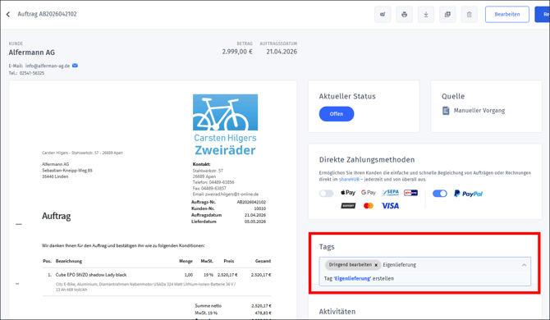Click the Apple Pay logo

coord(348,193)
